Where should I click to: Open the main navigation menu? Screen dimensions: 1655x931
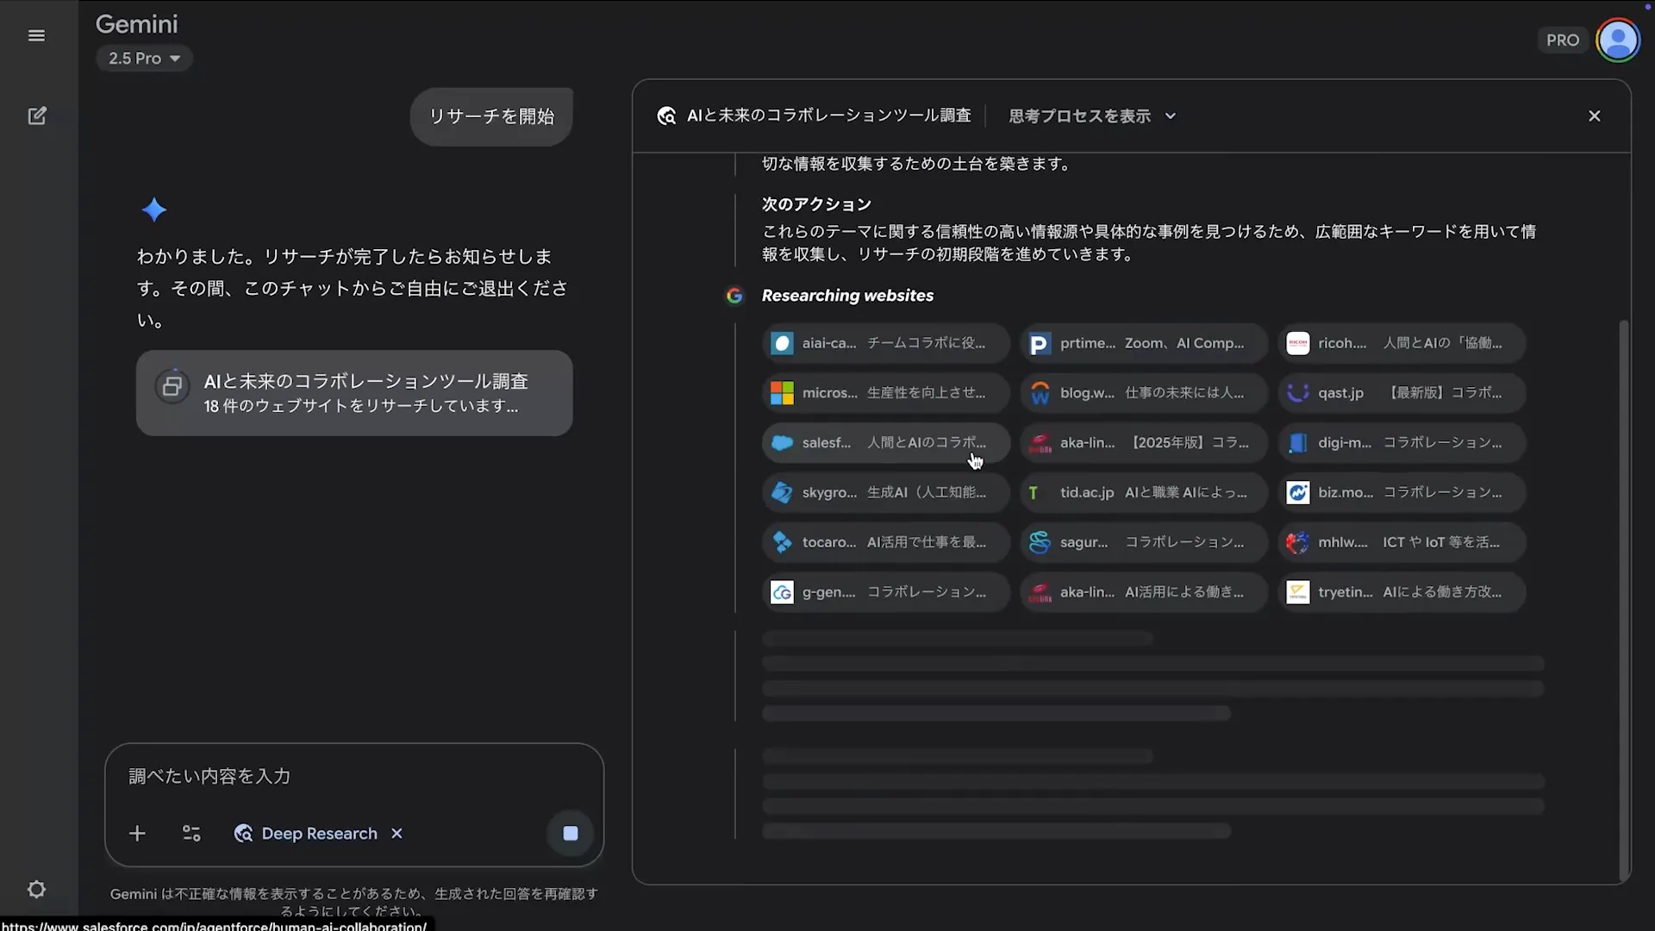click(36, 35)
